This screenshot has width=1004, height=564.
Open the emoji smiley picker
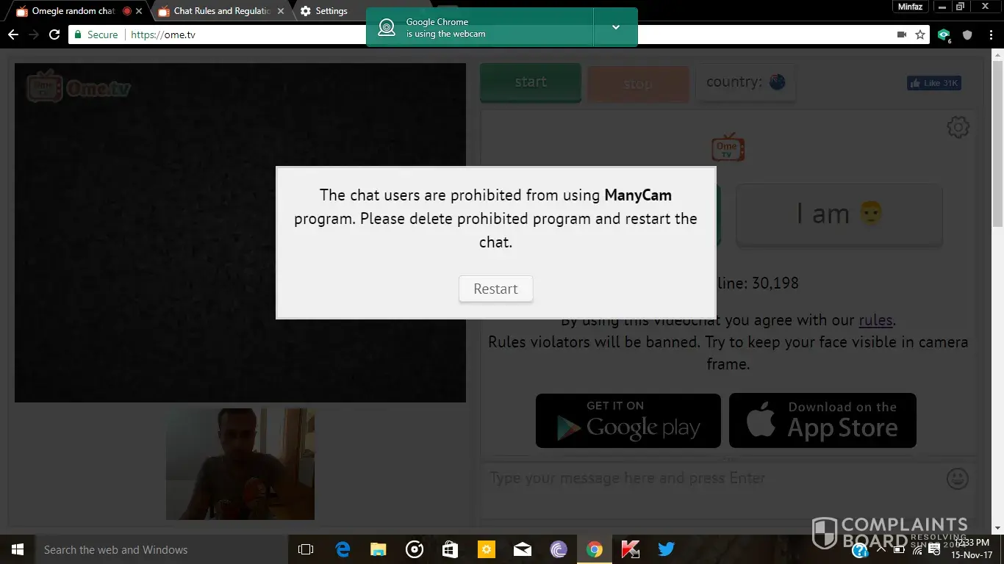958,478
